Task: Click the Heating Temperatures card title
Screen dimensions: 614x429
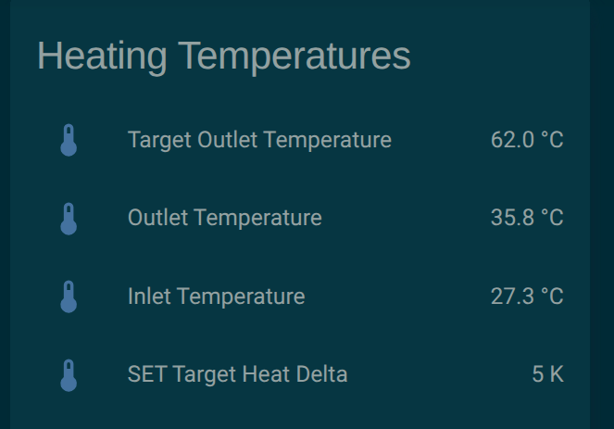Action: [223, 57]
